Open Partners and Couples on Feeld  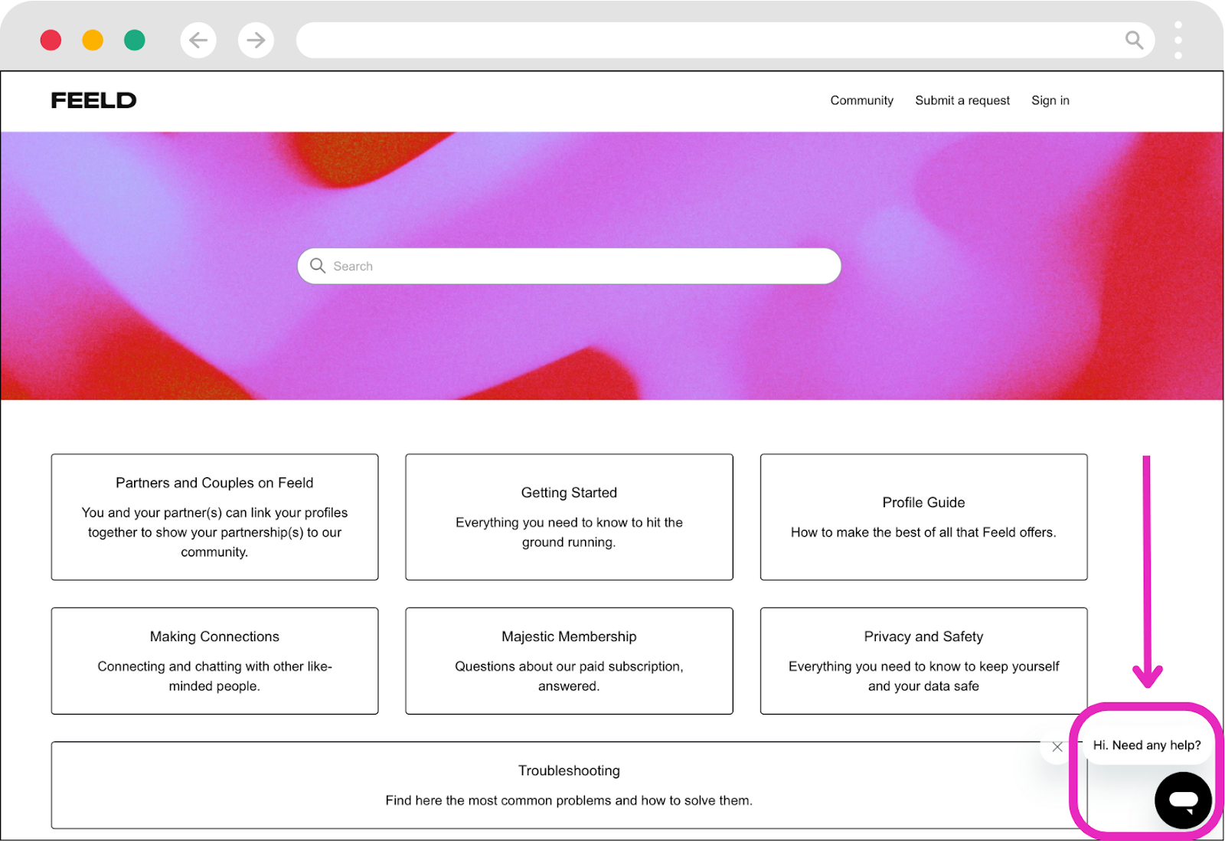click(x=214, y=517)
